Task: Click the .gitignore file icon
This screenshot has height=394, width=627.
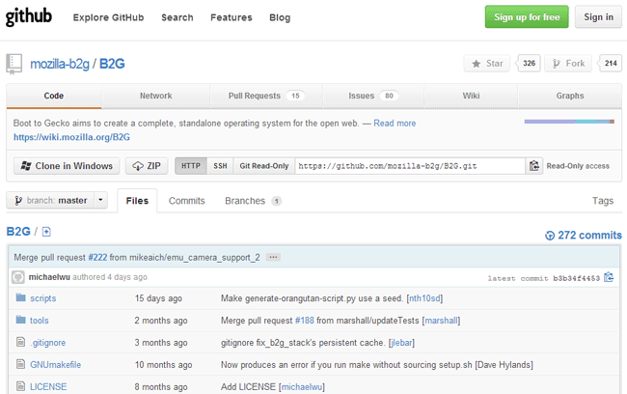Action: (x=21, y=342)
